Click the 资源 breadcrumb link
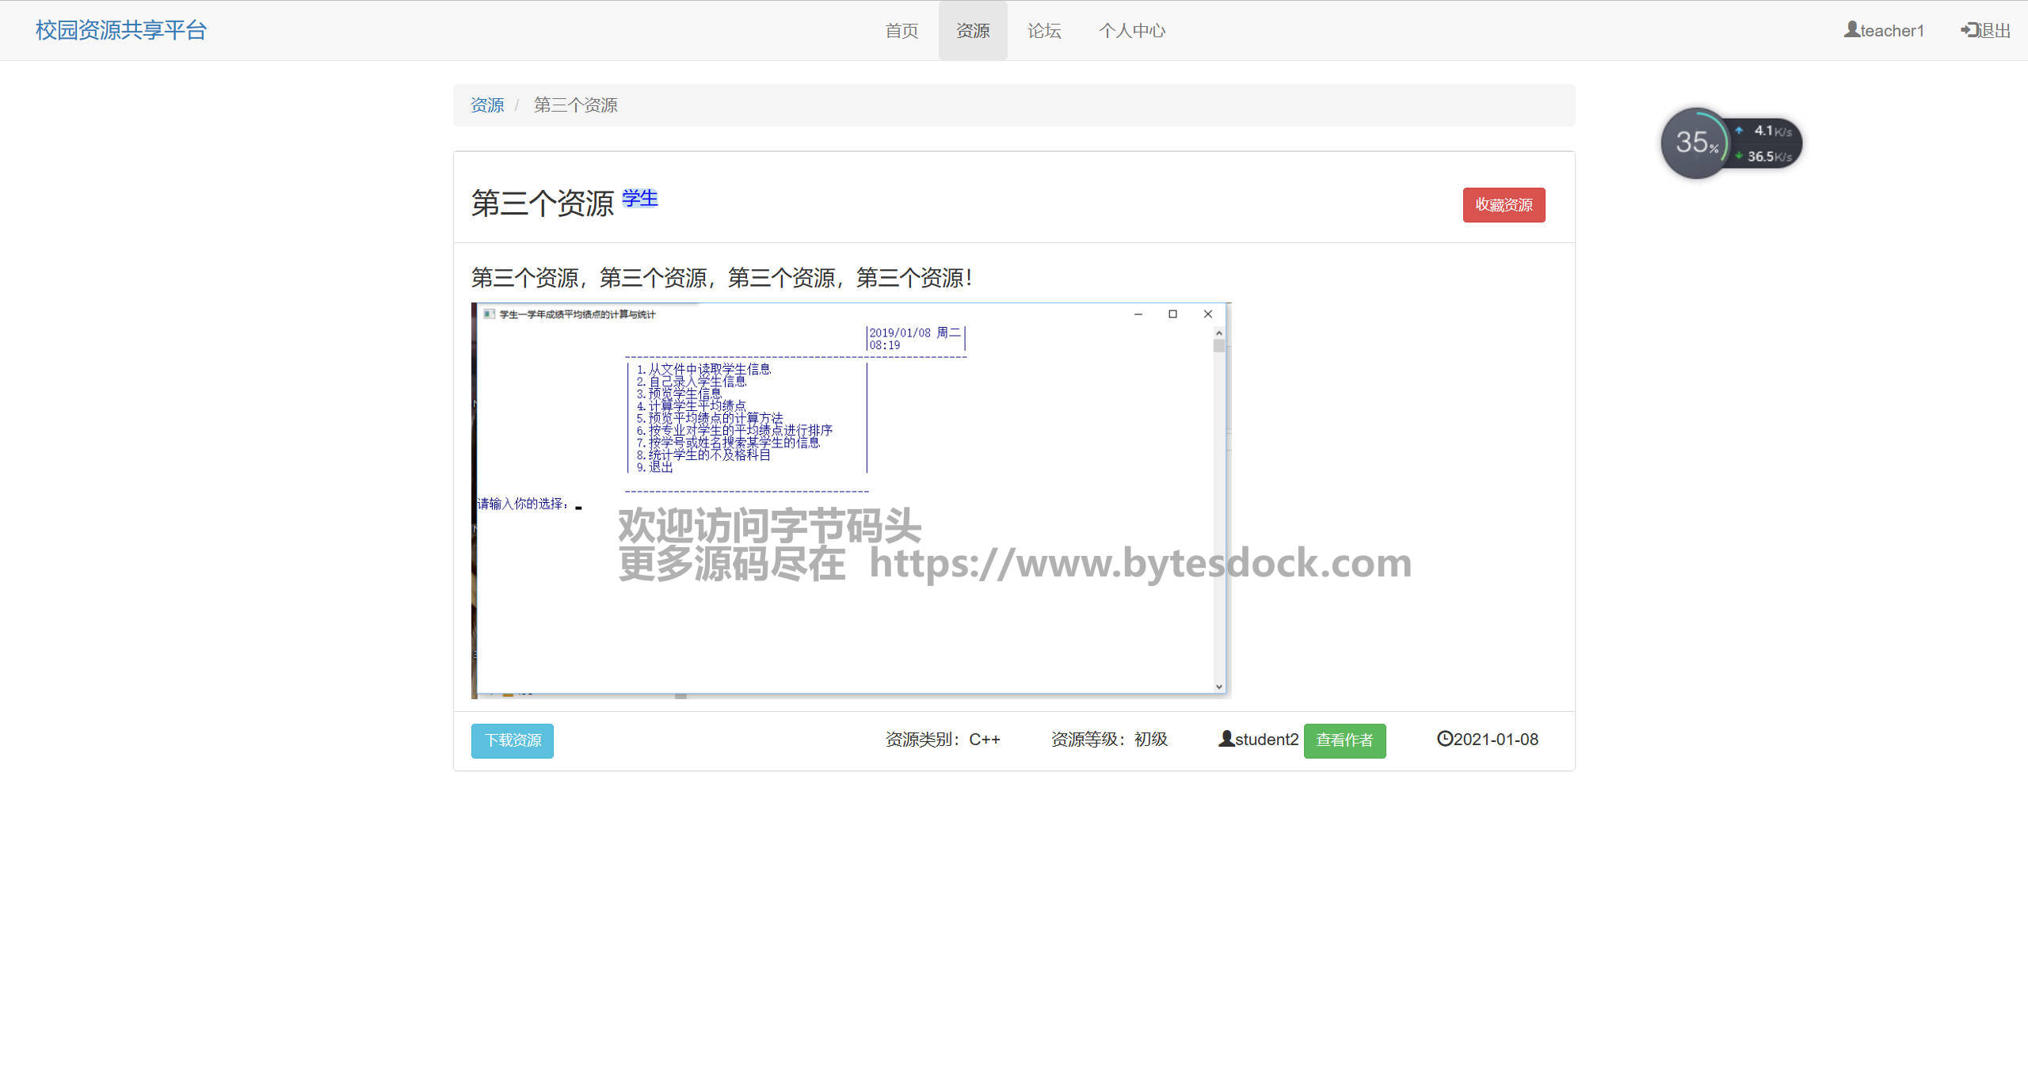 [486, 105]
